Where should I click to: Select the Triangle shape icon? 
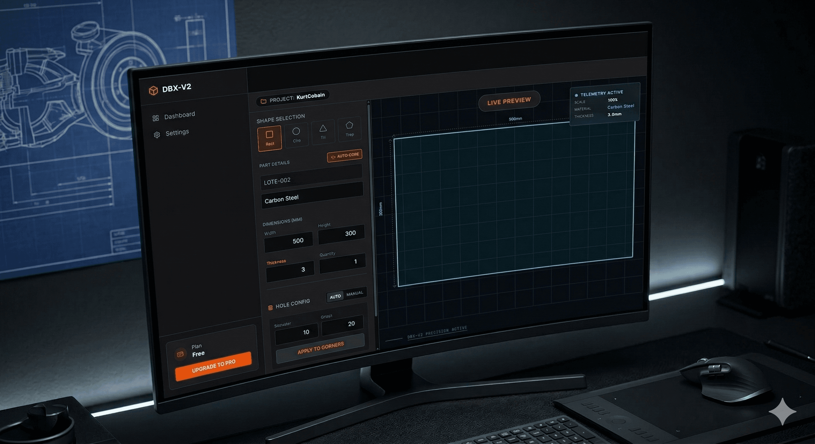point(323,129)
